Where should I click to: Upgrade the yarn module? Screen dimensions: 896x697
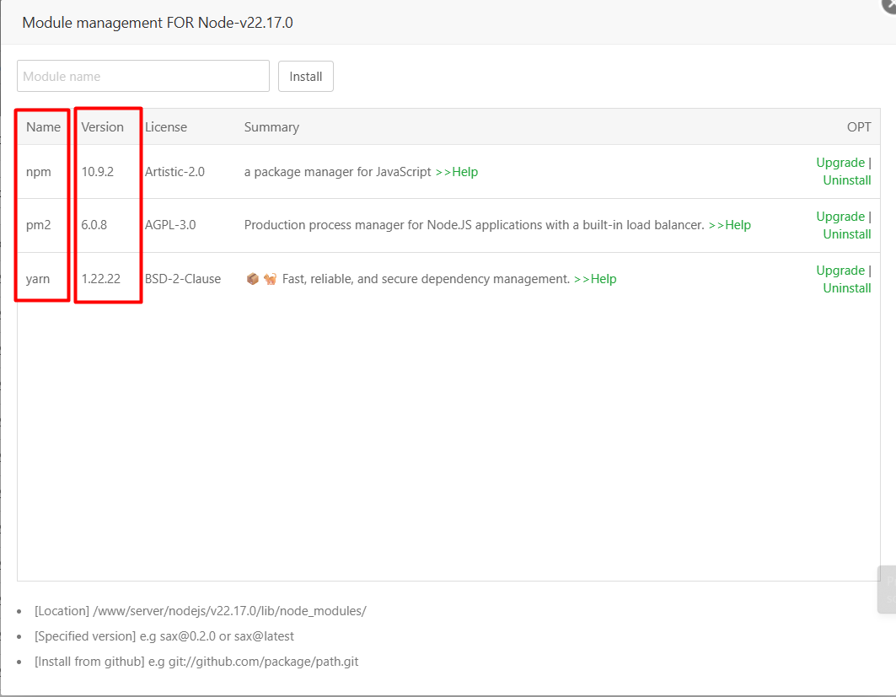pyautogui.click(x=840, y=270)
